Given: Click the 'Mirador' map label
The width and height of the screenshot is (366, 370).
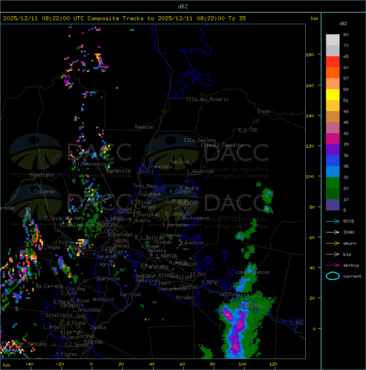Looking at the screenshot, I should pyautogui.click(x=185, y=297).
